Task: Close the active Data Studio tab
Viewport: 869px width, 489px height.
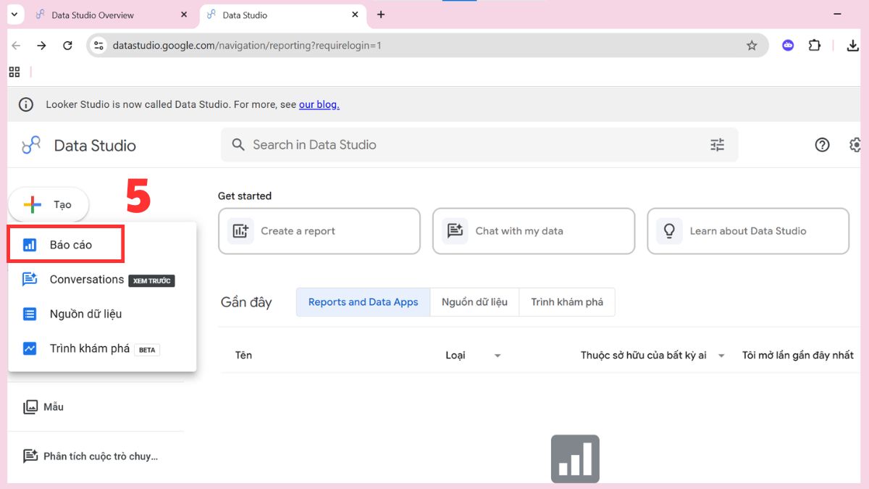Action: (x=355, y=14)
